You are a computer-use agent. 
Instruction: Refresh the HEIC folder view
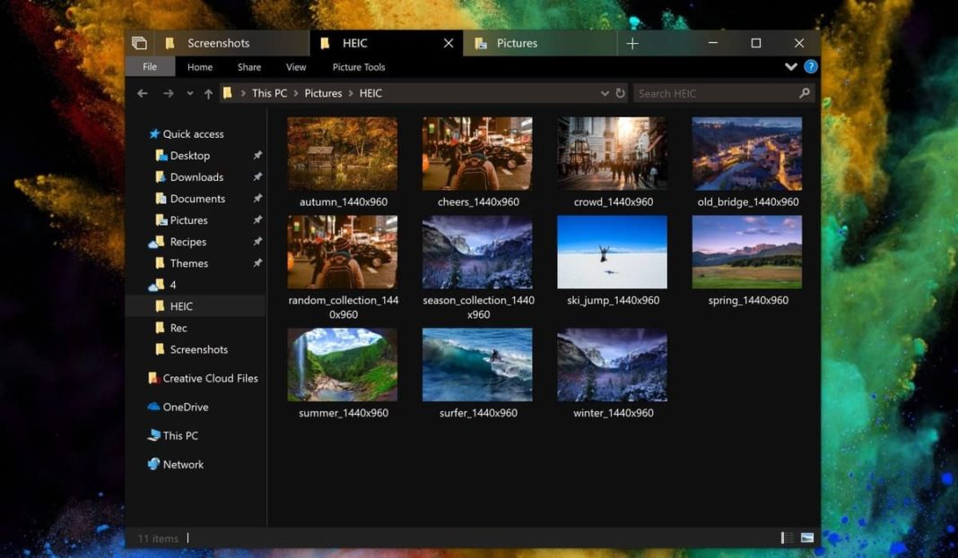(x=621, y=93)
